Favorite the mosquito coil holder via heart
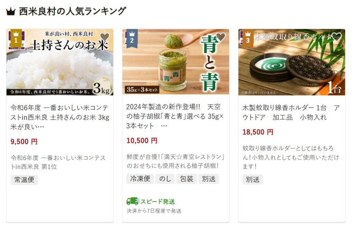 337,37
